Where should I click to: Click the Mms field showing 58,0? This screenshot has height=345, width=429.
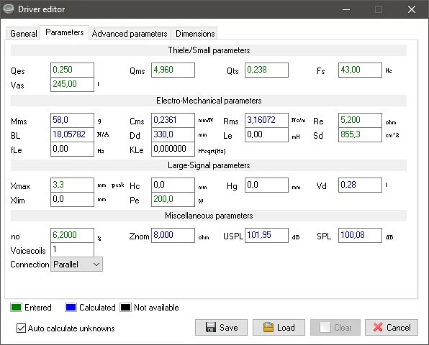click(72, 120)
